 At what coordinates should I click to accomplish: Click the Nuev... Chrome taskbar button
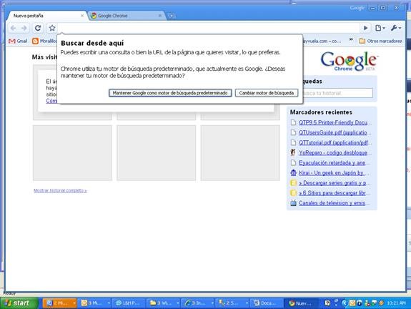(x=302, y=303)
